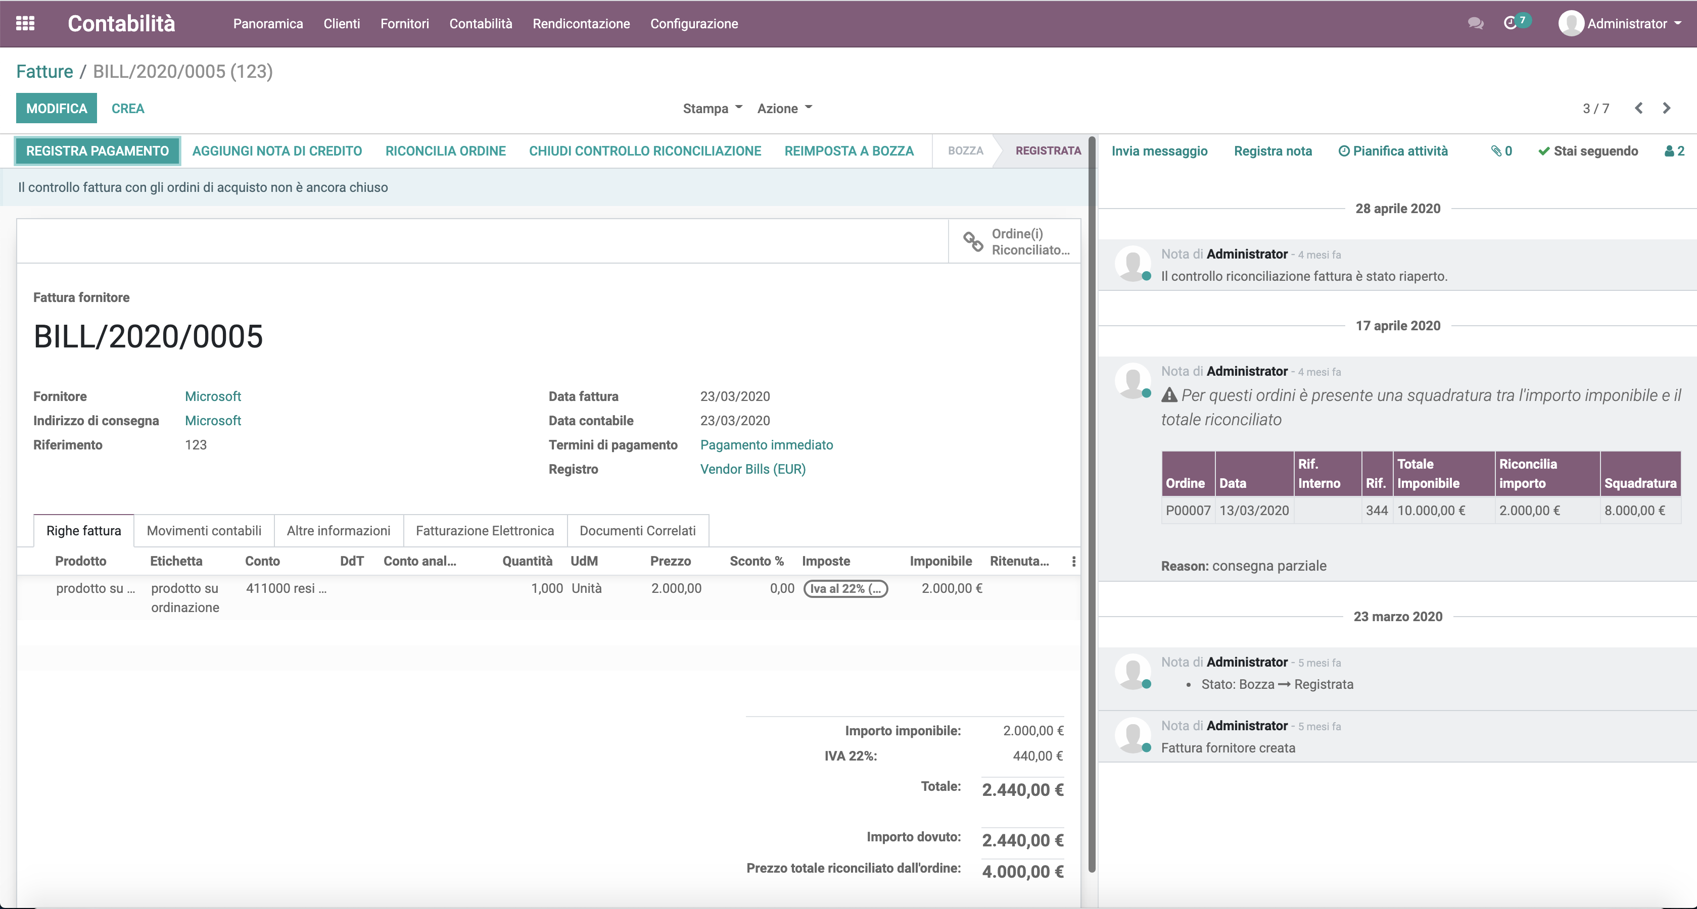Image resolution: width=1697 pixels, height=909 pixels.
Task: Open the Azione dropdown
Action: pos(783,108)
